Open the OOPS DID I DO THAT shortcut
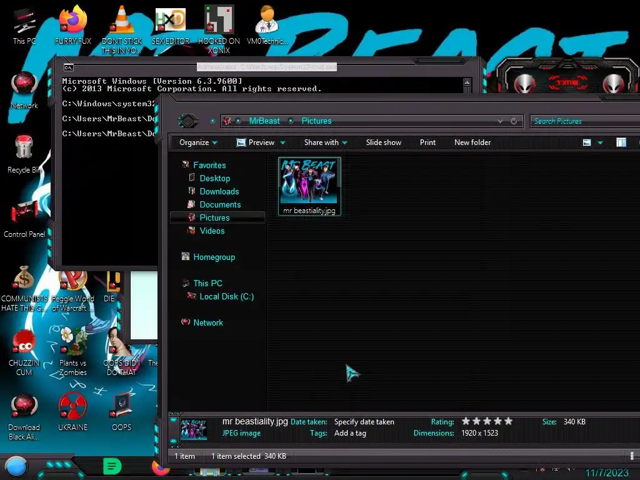The height and width of the screenshot is (480, 640). coord(121,352)
